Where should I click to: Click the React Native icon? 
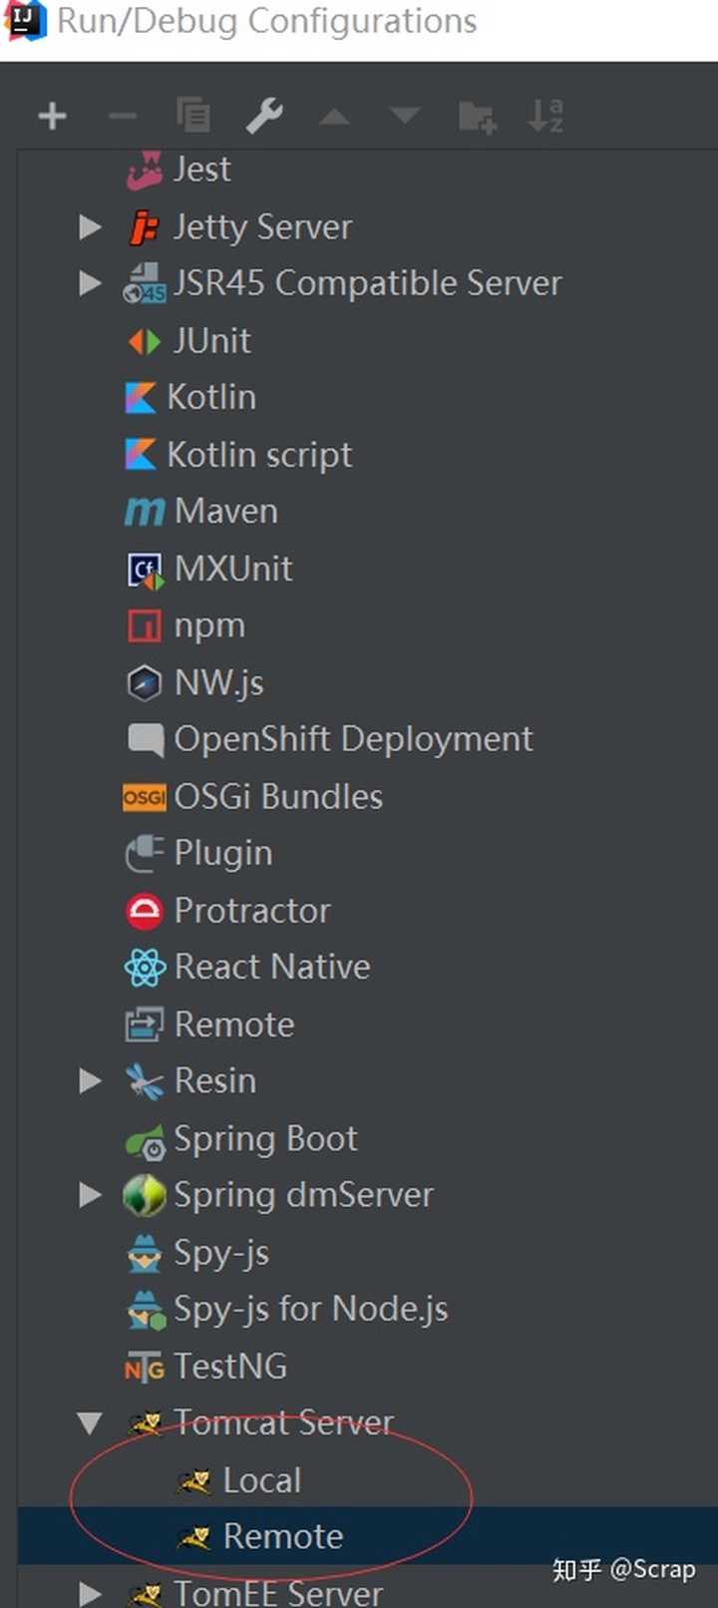click(145, 968)
